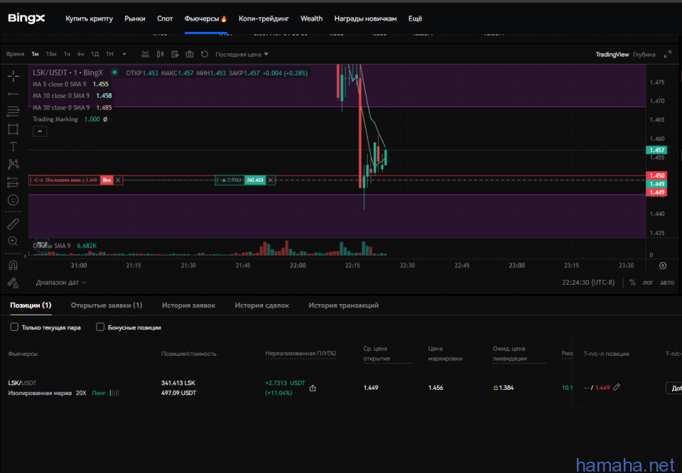Click LSK/USDT pair link in positions table
This screenshot has width=682, height=473.
click(x=22, y=383)
